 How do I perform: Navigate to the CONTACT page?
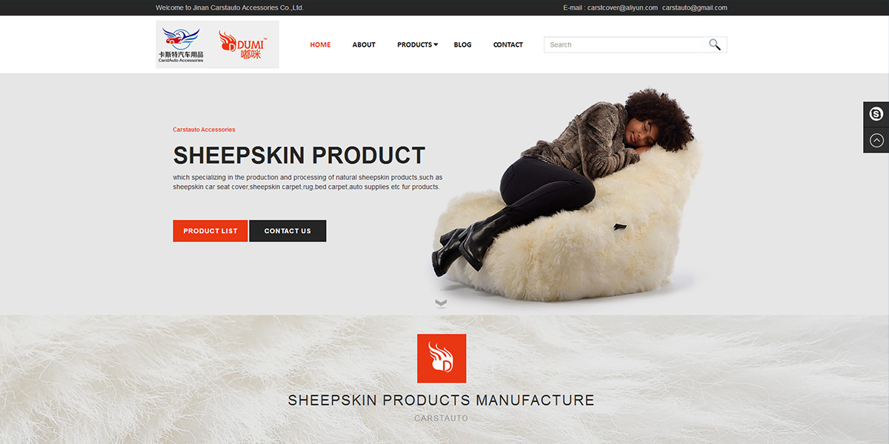508,44
